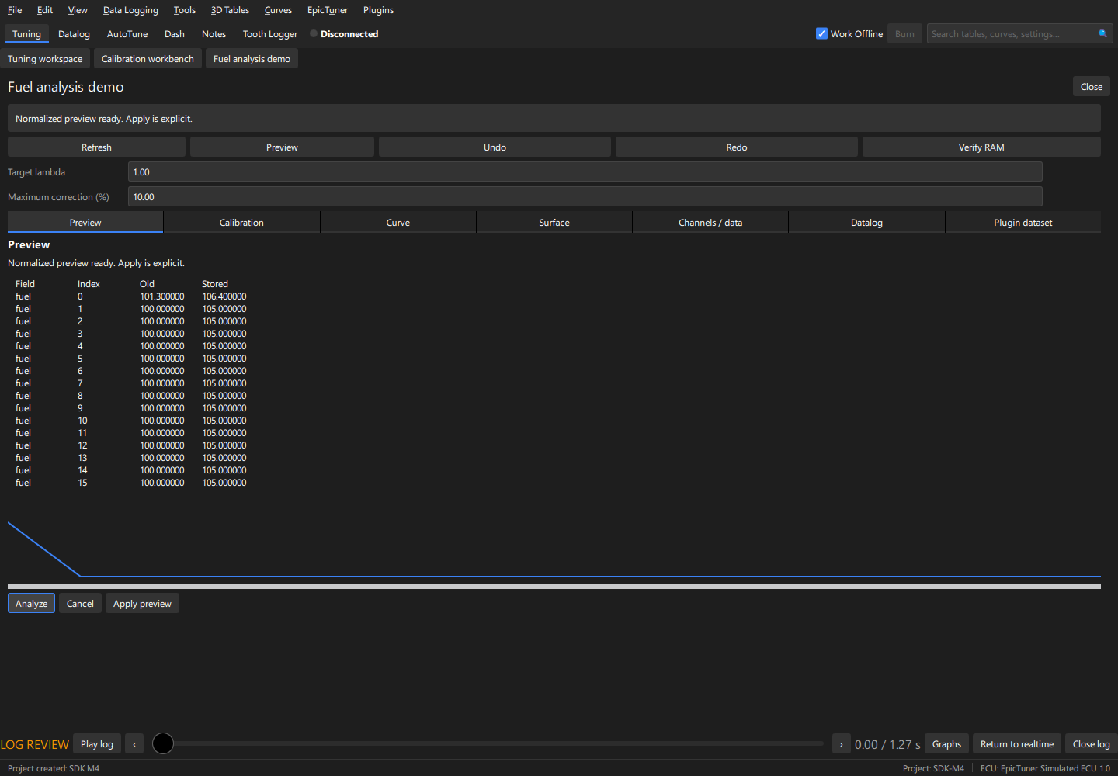Switch to the AutoTune tab
The height and width of the screenshot is (776, 1118).
coord(127,34)
